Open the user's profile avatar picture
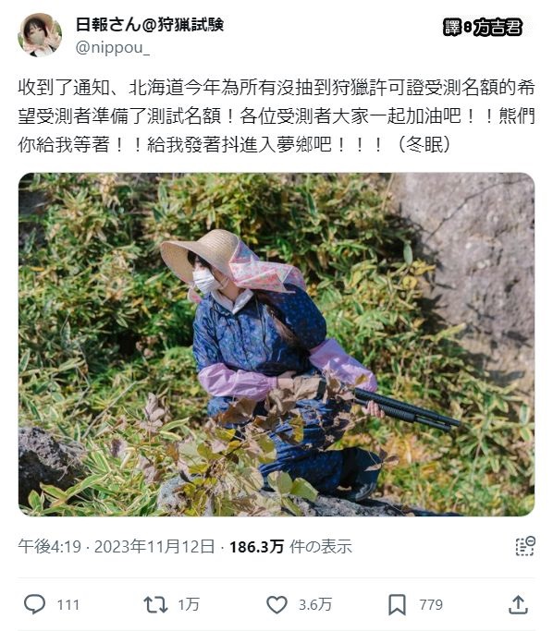 coord(40,35)
